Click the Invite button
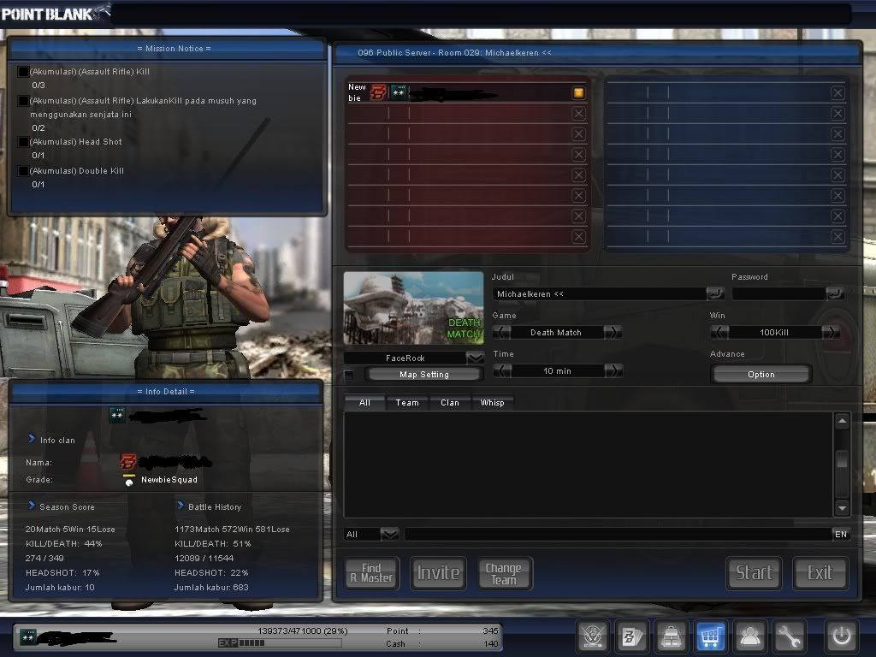876x657 pixels. click(x=438, y=573)
